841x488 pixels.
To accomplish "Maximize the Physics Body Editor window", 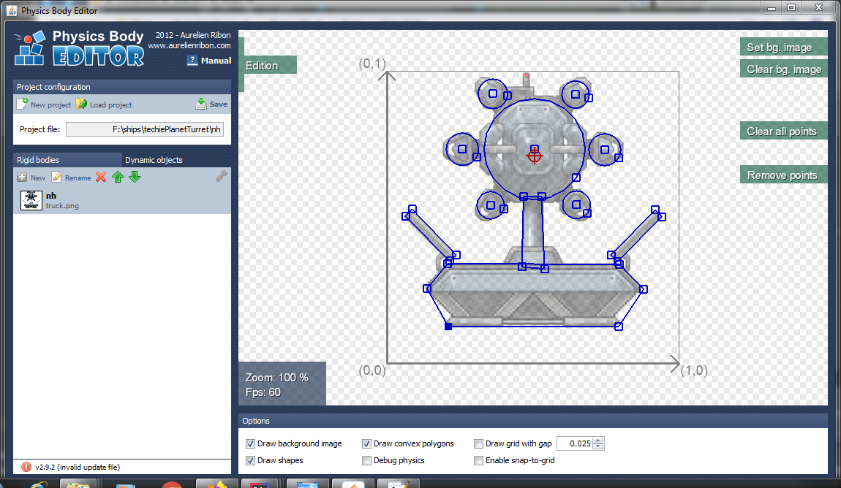I will pyautogui.click(x=791, y=7).
